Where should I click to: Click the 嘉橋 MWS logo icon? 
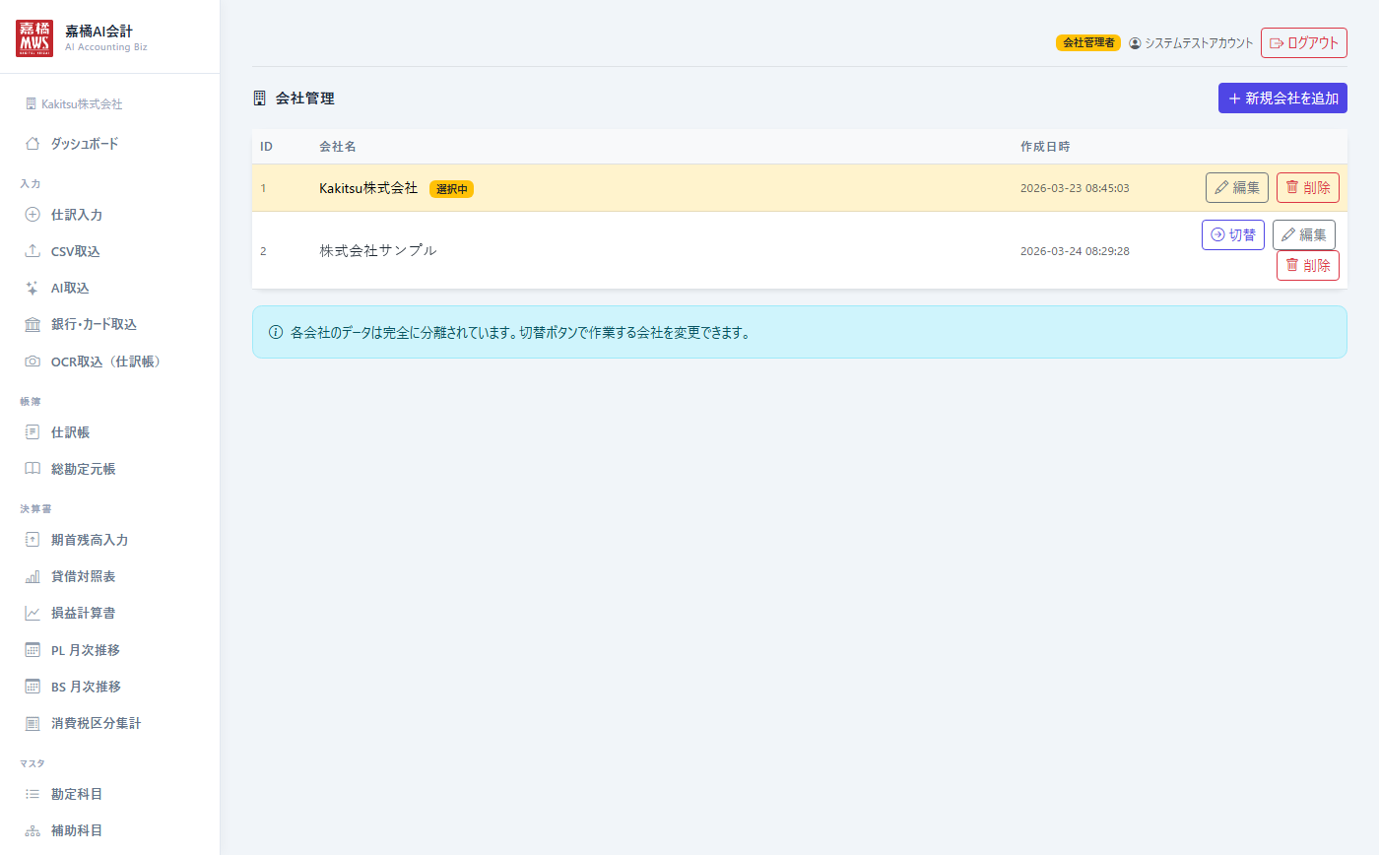click(34, 37)
